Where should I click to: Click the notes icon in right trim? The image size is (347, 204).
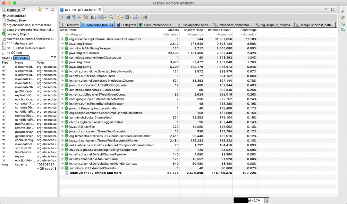343,17
